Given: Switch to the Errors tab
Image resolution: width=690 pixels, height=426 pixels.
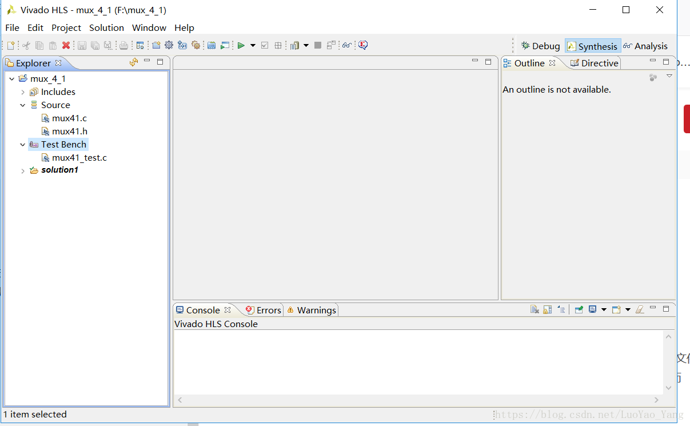Looking at the screenshot, I should click(x=264, y=310).
